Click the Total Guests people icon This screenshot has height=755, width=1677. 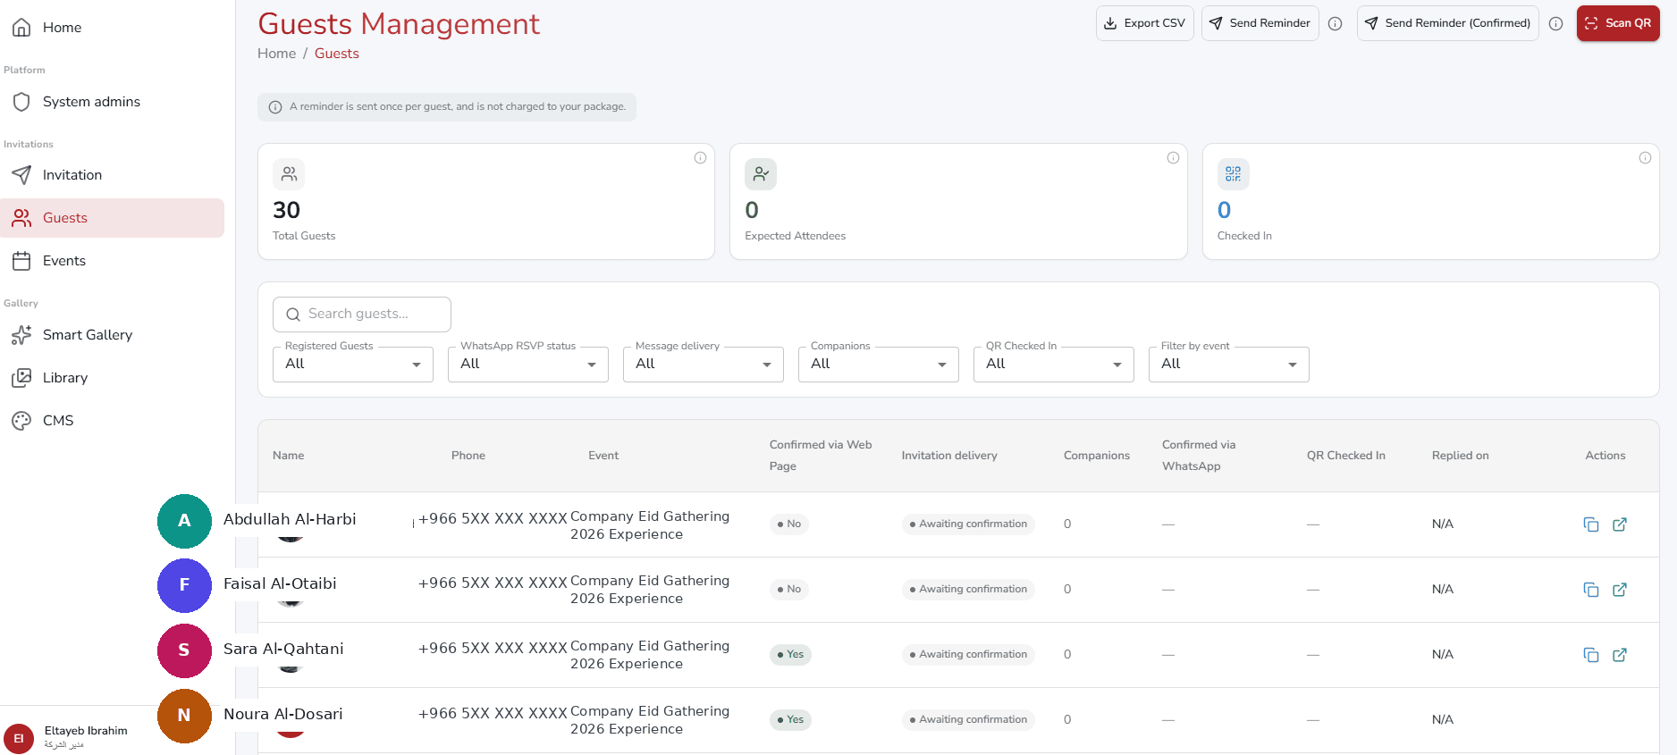[x=289, y=174]
